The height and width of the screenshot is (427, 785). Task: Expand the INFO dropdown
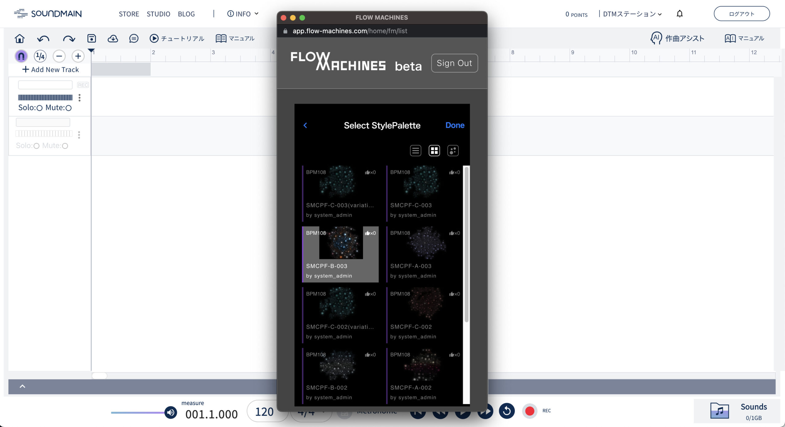pos(243,14)
